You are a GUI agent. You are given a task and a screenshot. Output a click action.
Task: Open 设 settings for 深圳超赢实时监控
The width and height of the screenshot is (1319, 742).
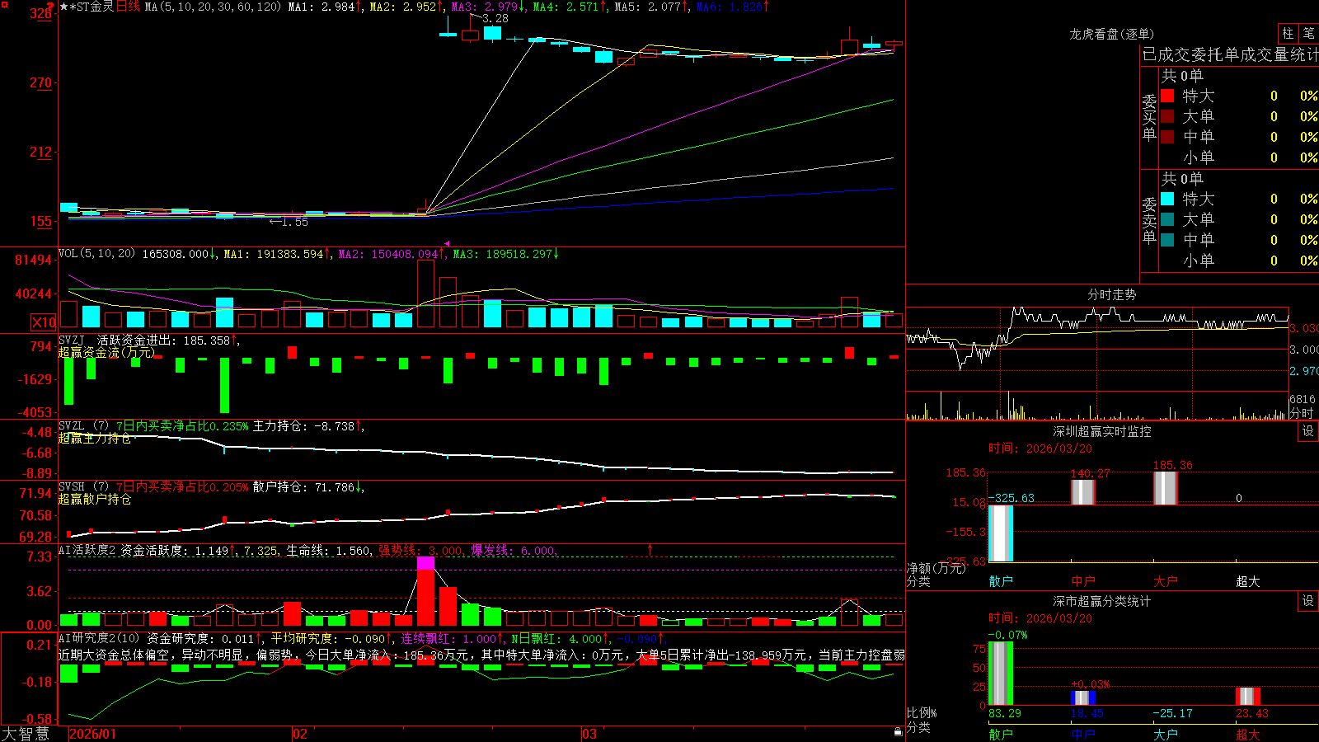point(1308,431)
